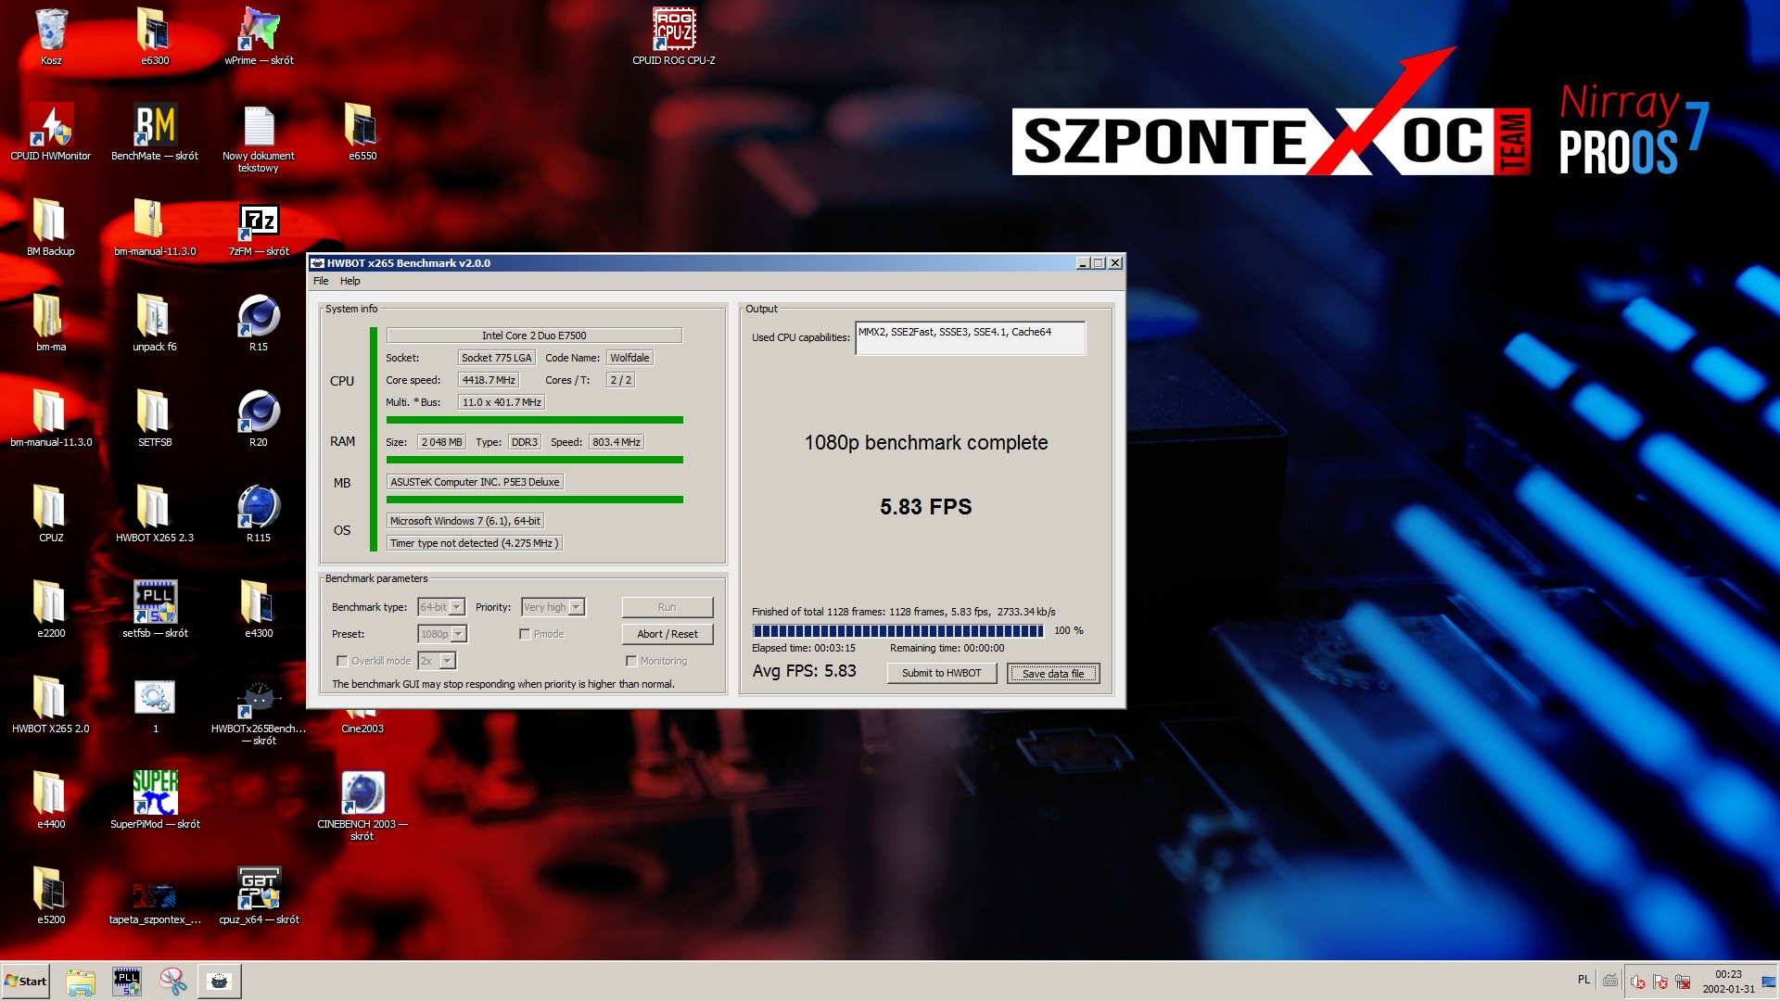This screenshot has width=1780, height=1001.
Task: Open the Windows Start button
Action: (26, 982)
